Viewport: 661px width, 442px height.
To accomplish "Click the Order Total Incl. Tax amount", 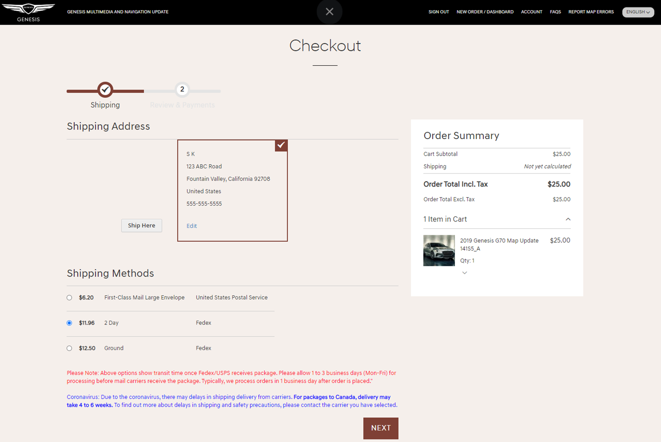I will (x=559, y=185).
